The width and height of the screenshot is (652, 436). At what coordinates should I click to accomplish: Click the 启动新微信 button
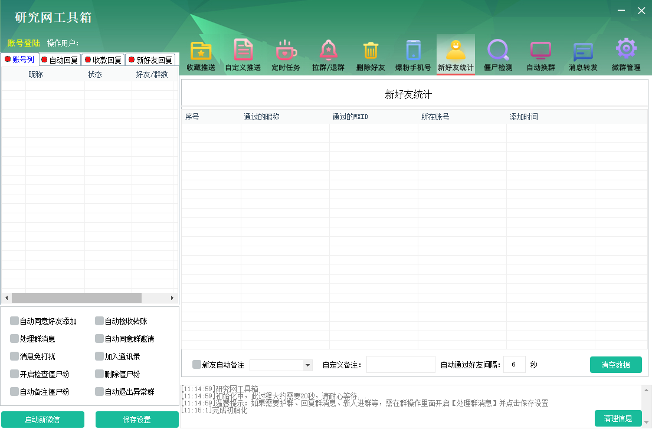(x=42, y=420)
